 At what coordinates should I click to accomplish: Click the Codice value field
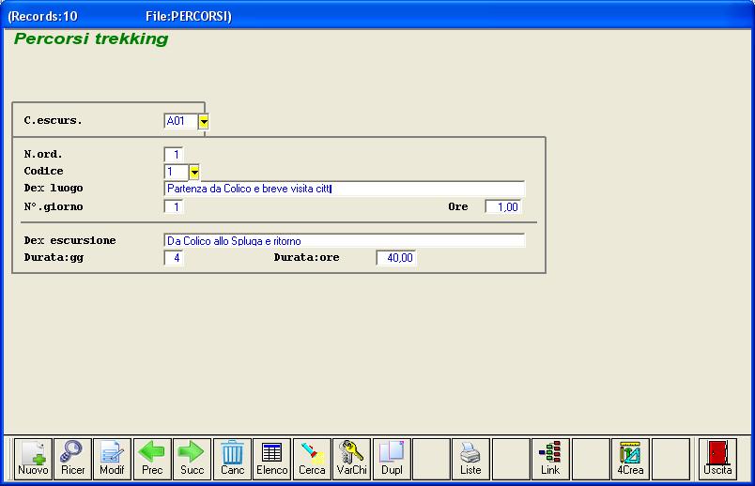pyautogui.click(x=177, y=172)
